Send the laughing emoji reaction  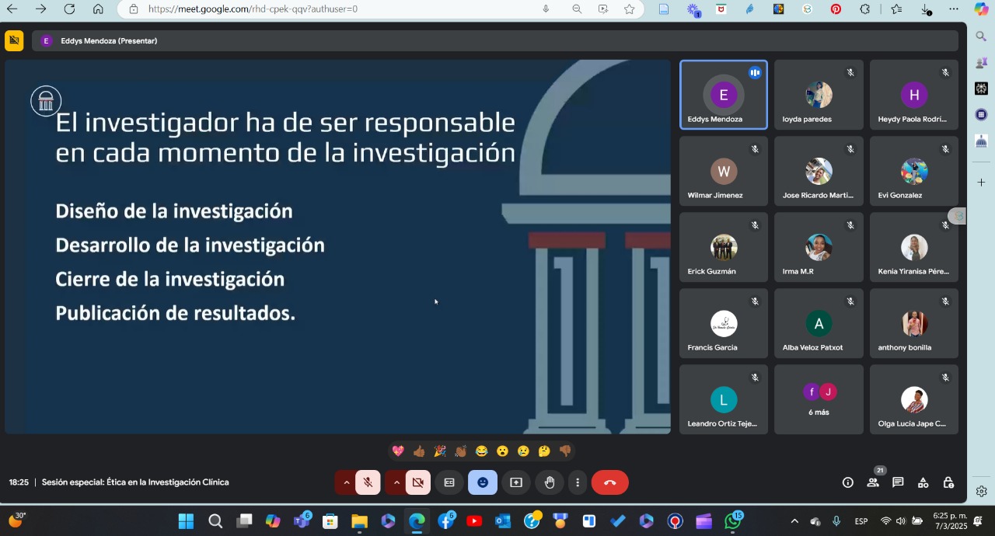pos(481,451)
